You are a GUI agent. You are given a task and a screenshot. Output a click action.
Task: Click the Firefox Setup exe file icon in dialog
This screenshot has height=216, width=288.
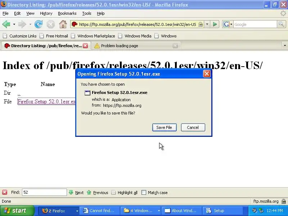pyautogui.click(x=87, y=93)
